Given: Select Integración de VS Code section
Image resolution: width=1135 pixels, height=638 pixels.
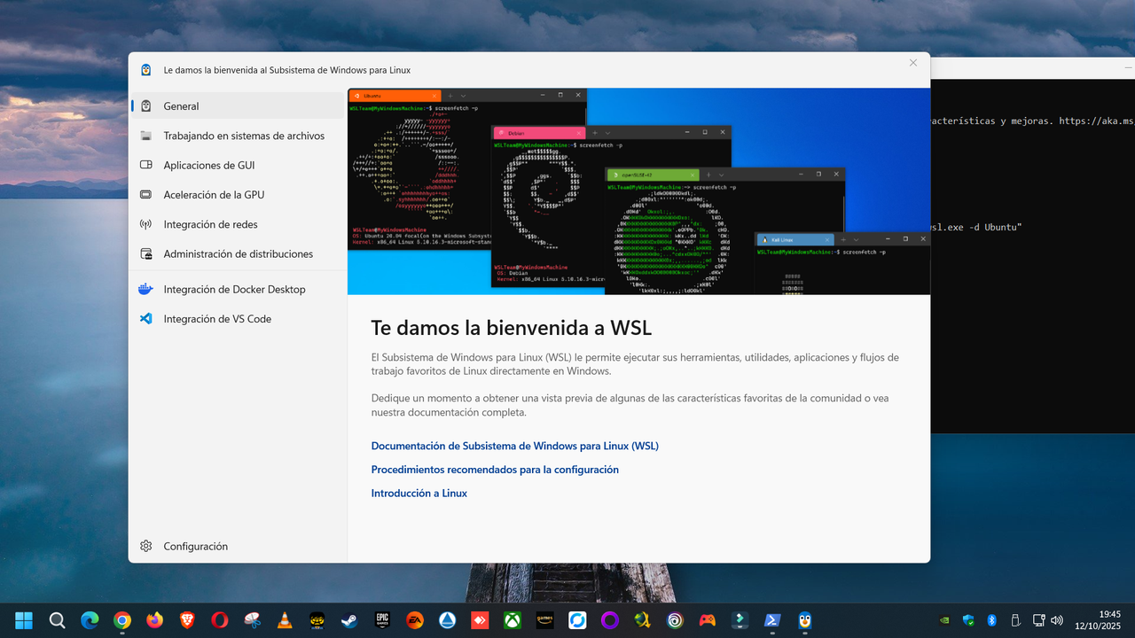Looking at the screenshot, I should tap(238, 318).
